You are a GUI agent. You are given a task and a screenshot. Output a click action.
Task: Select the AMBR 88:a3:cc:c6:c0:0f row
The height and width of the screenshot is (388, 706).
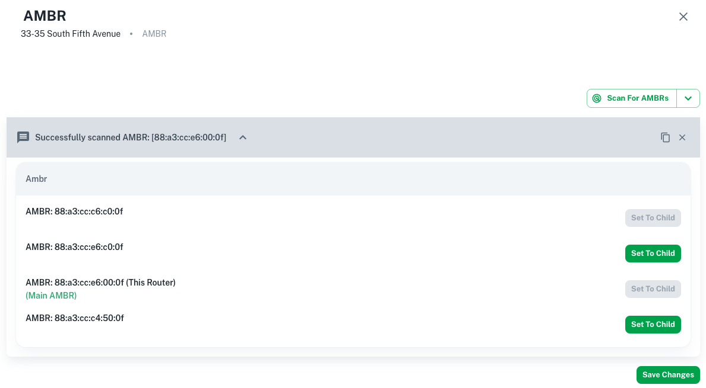pos(74,211)
